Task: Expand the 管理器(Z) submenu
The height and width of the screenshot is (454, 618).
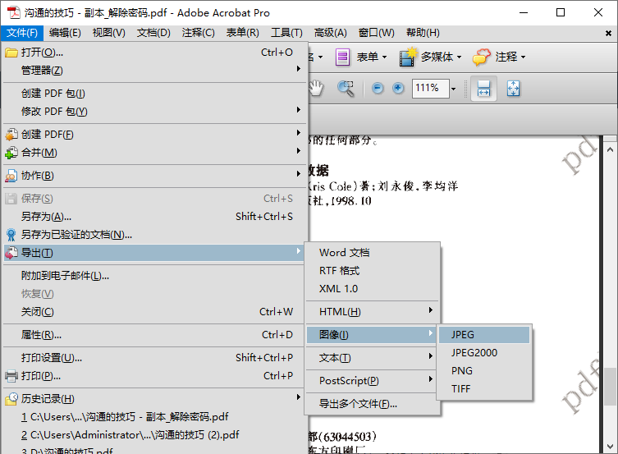Action: (299, 69)
